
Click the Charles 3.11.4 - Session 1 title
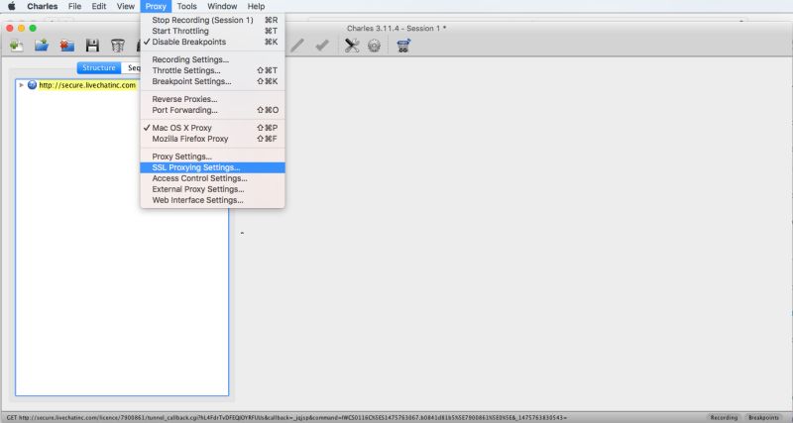click(x=396, y=29)
